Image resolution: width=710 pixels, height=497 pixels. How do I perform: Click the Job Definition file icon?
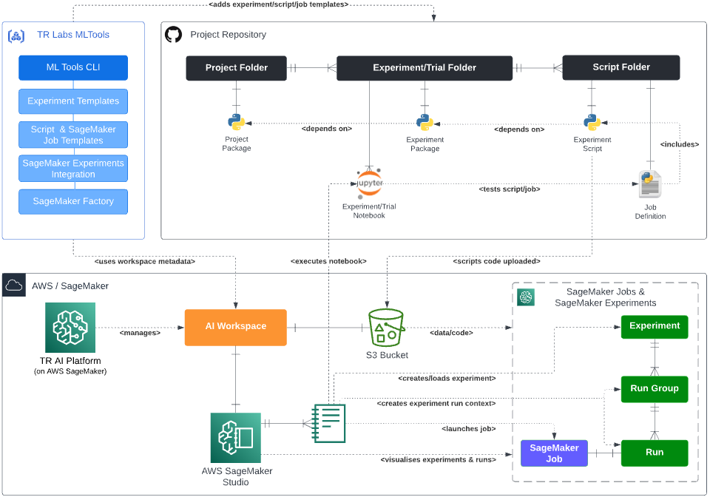pos(650,184)
